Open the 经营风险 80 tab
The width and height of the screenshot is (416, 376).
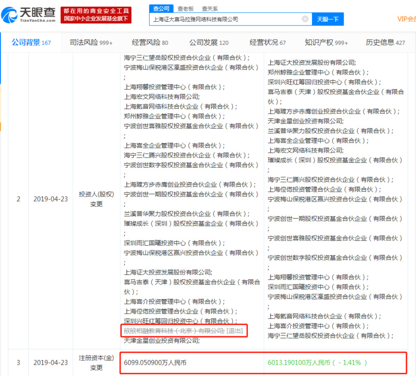tap(150, 43)
